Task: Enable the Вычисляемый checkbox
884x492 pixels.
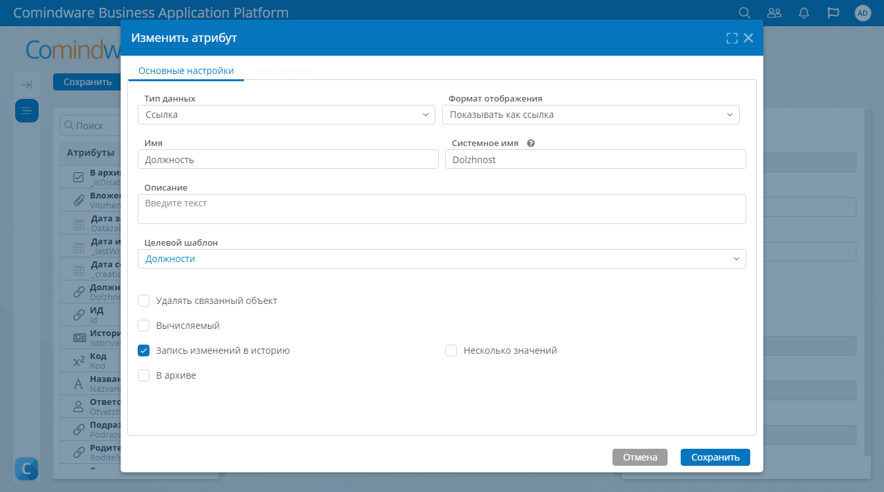Action: (x=144, y=326)
